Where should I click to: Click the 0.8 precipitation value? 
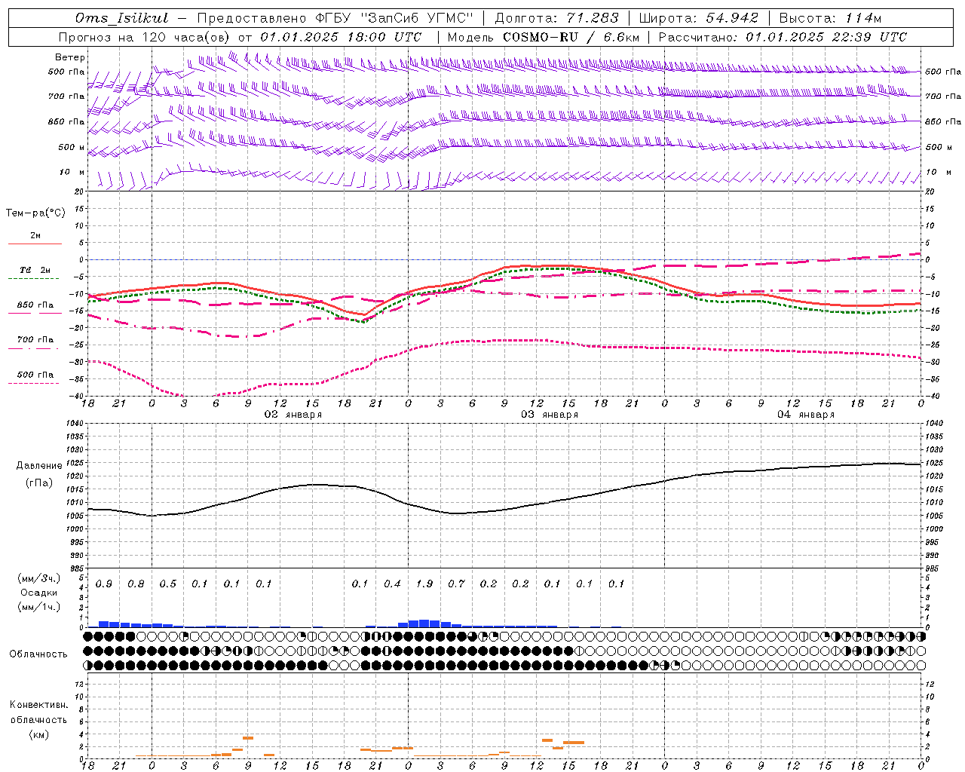(136, 584)
